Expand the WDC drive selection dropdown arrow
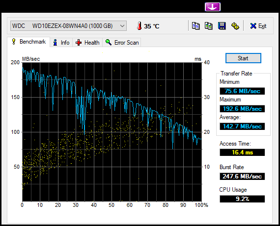Viewport: 280px width, 226px height. click(122, 26)
